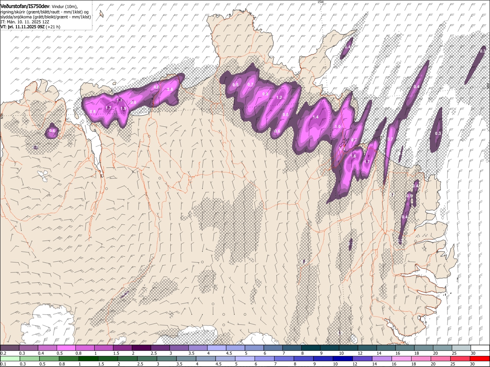This screenshot has height=367, width=490.
Task: Choose the pale green 0.1 legend swatch
Action: click(x=10, y=359)
